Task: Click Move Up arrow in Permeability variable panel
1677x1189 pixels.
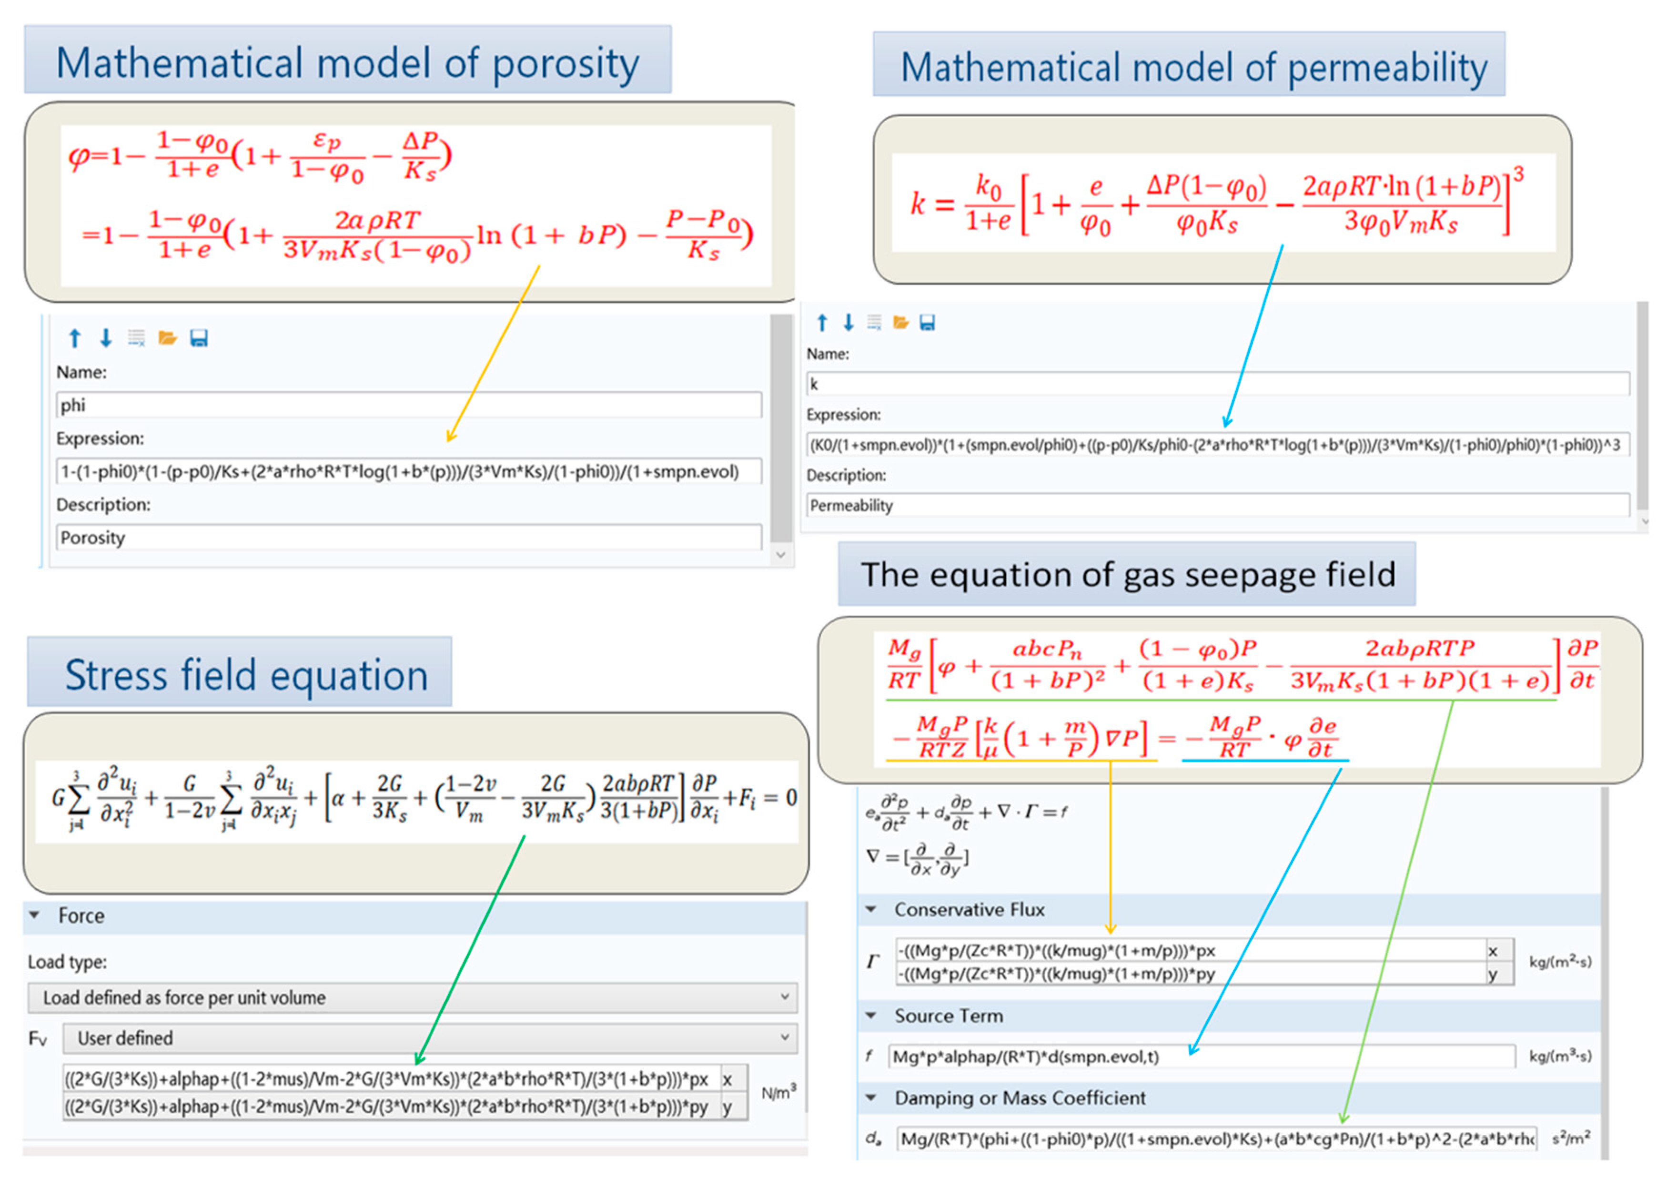Action: [821, 322]
